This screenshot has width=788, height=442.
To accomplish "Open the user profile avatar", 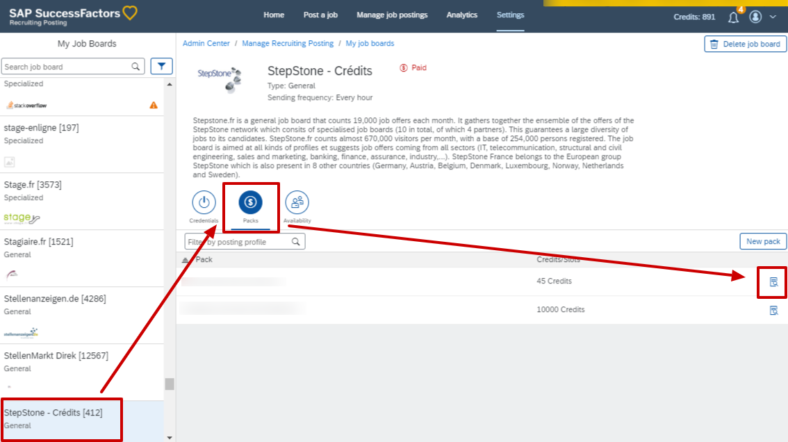I will coord(755,17).
